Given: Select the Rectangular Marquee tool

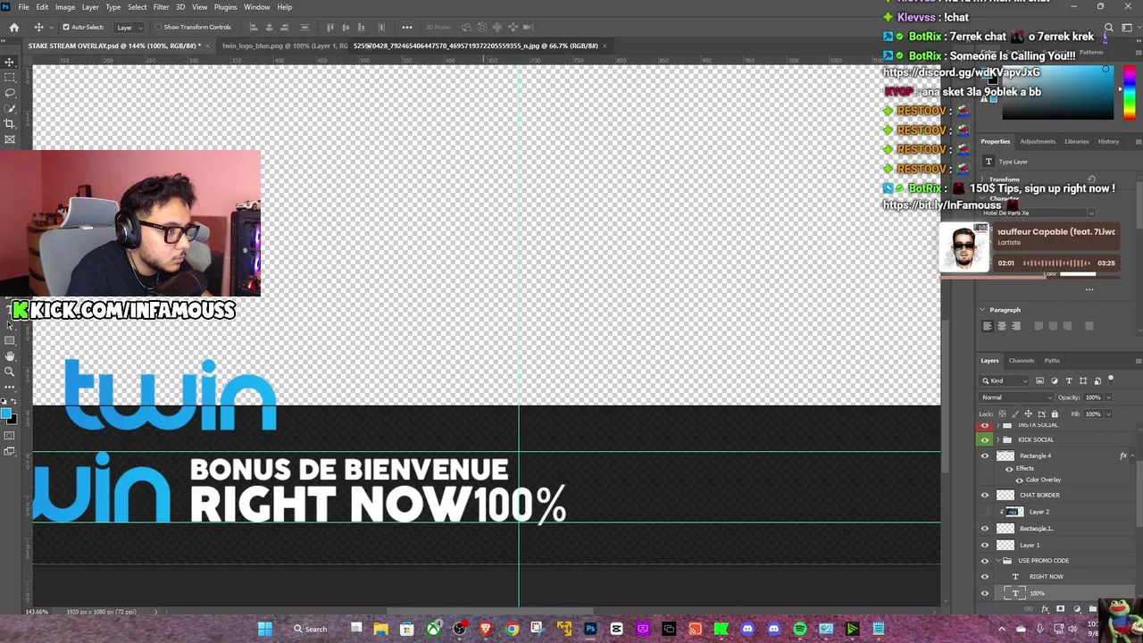Looking at the screenshot, I should (10, 77).
